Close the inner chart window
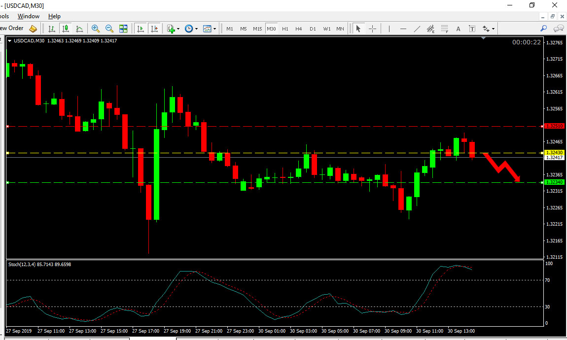Image resolution: width=567 pixels, height=340 pixels. click(562, 16)
